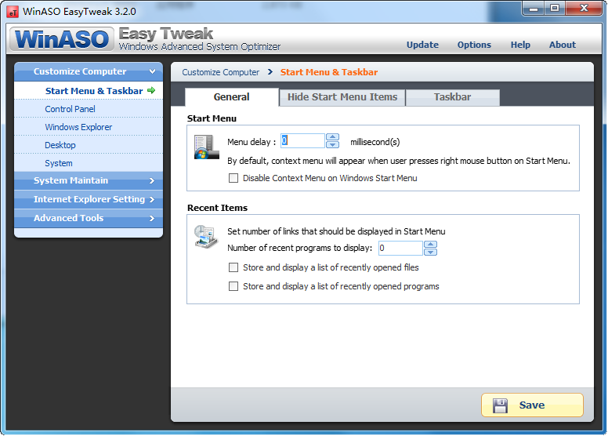Save the settings
Viewport: 608px width, 436px height.
pyautogui.click(x=532, y=405)
